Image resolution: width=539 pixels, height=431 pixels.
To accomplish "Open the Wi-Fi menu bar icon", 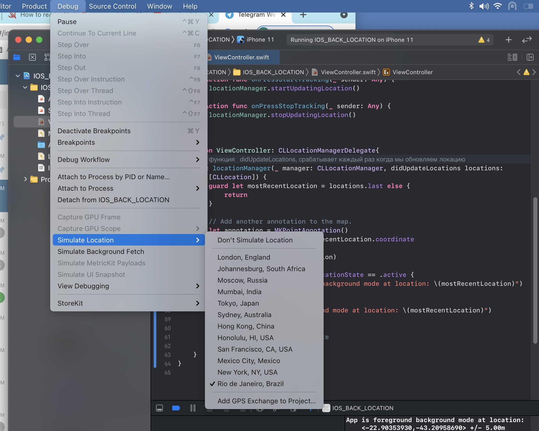I will (498, 6).
